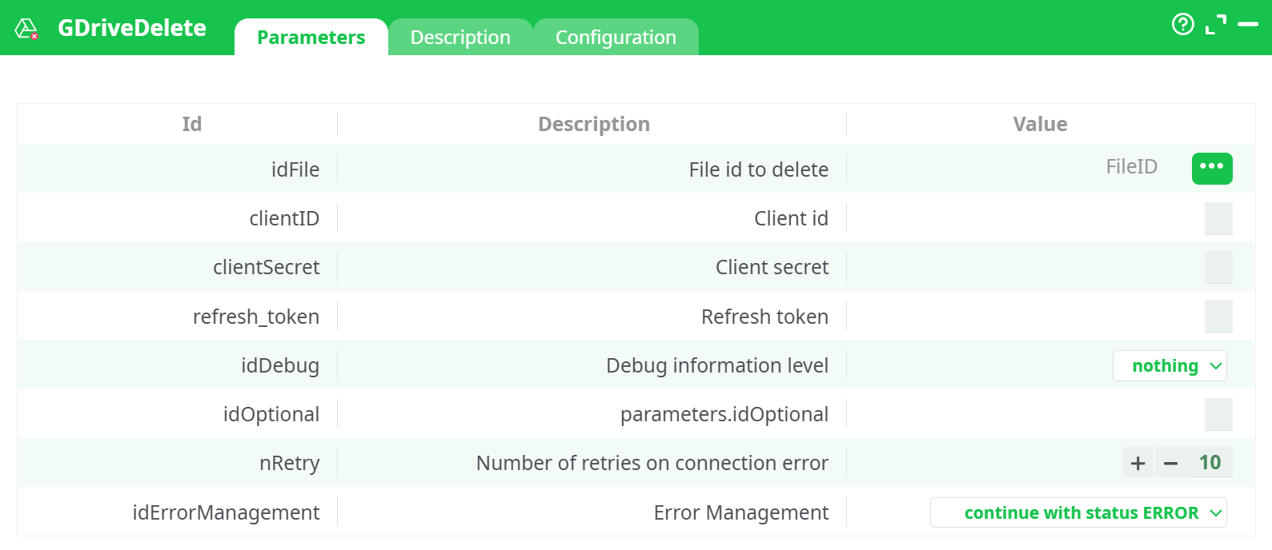
Task: Select the idDebug row label
Action: pos(280,365)
